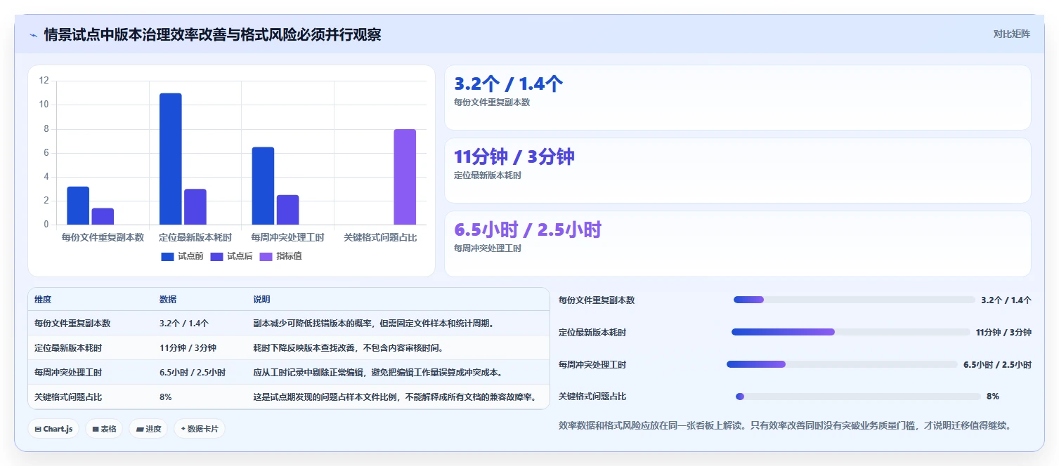Click the 维度 table column header
Image resolution: width=1059 pixels, height=466 pixels.
(x=43, y=300)
